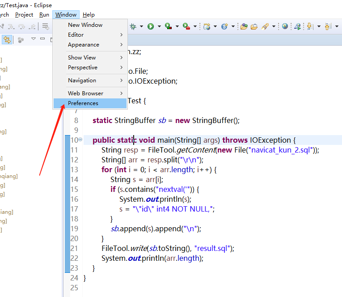The image size is (342, 297).
Task: Open the Project menu
Action: pyautogui.click(x=24, y=15)
